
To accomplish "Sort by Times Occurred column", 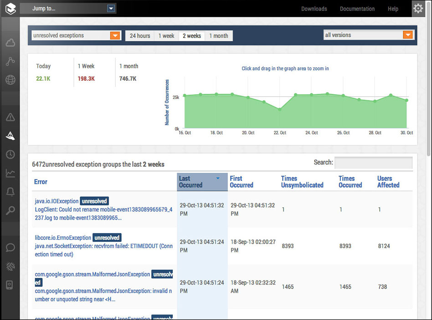I will pyautogui.click(x=350, y=182).
